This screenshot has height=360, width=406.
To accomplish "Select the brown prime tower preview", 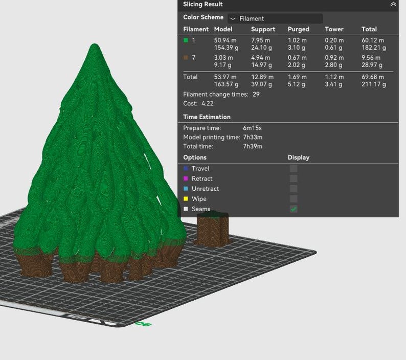I will 213,229.
